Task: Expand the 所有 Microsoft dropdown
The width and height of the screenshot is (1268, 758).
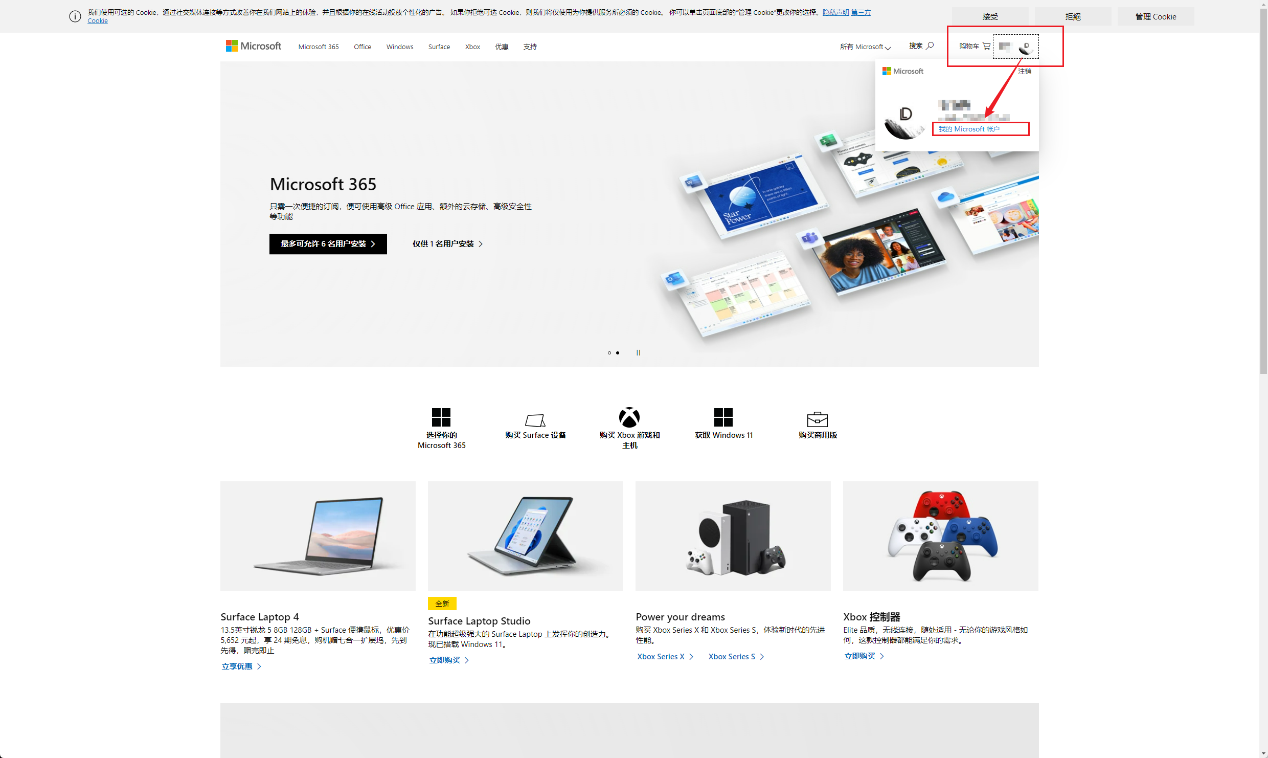Action: [865, 47]
